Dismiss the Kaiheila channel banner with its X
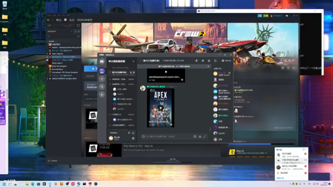333x187 pixels. (x=209, y=66)
